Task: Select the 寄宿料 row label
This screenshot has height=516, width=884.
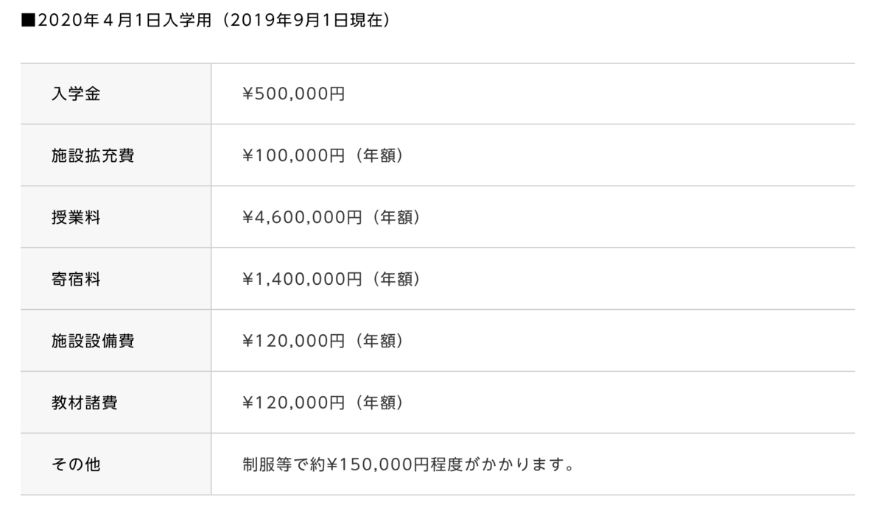Action: coord(76,280)
